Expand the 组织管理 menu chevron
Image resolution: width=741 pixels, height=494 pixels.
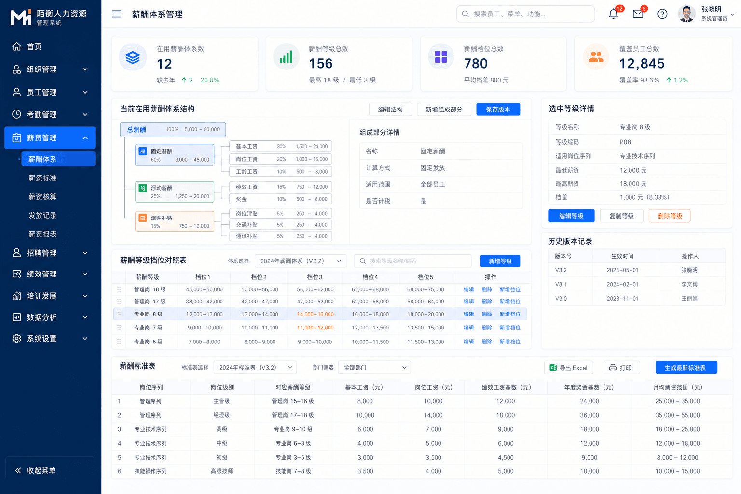click(x=85, y=69)
